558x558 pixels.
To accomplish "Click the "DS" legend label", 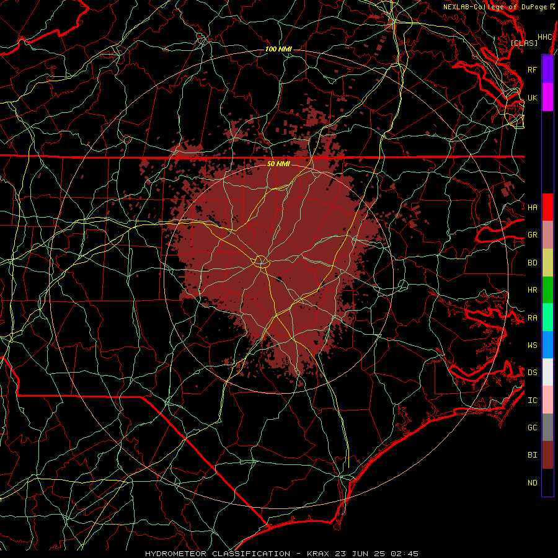I will (533, 373).
